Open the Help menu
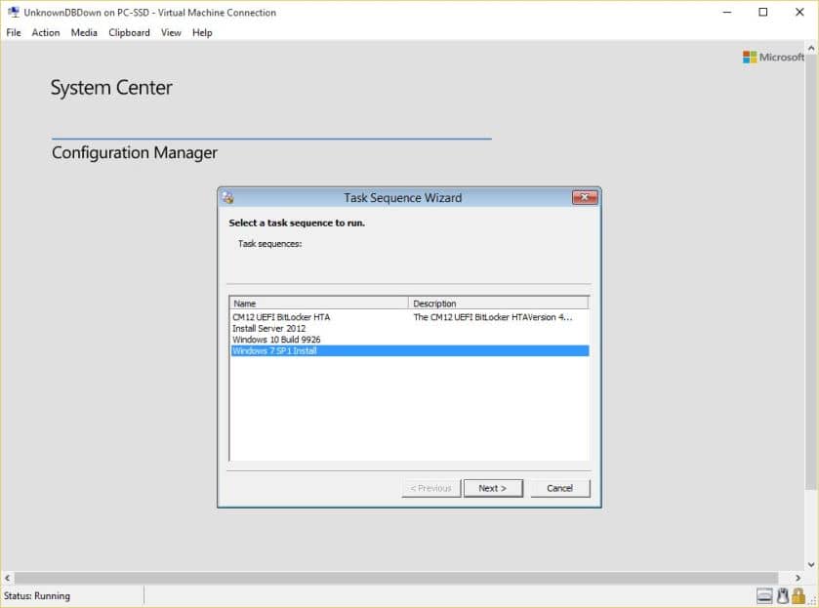Viewport: 819px width, 608px height. (201, 32)
